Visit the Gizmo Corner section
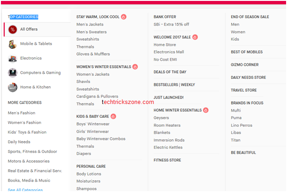The width and height of the screenshot is (287, 192). pyautogui.click(x=244, y=65)
